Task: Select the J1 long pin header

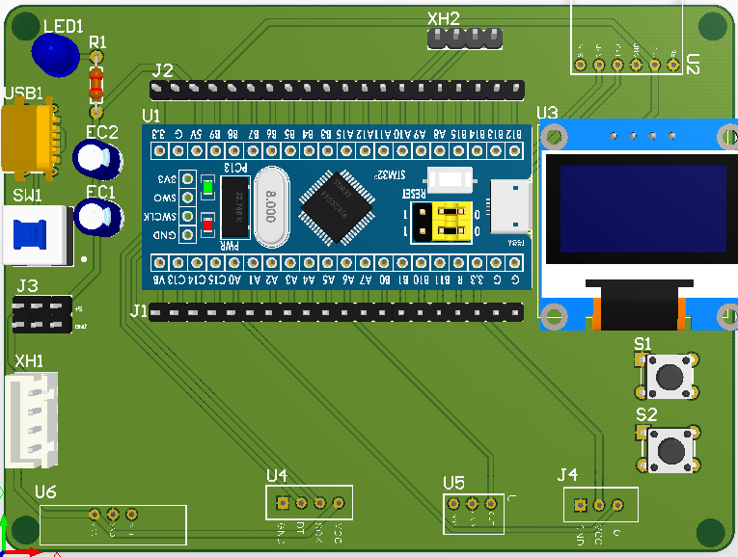Action: click(336, 312)
